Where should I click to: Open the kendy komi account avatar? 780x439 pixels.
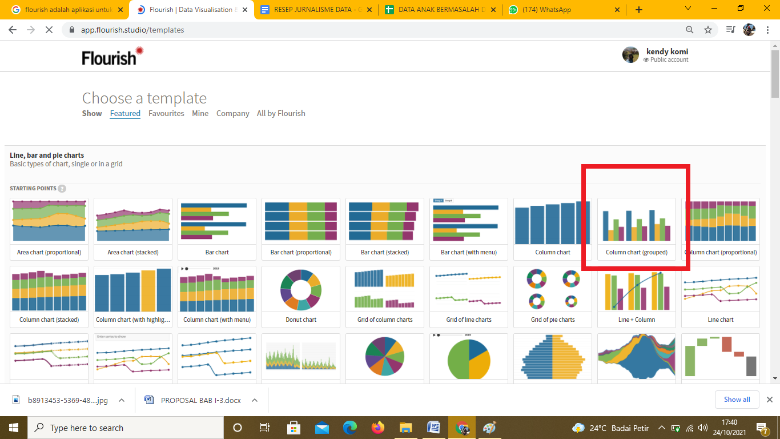point(630,55)
